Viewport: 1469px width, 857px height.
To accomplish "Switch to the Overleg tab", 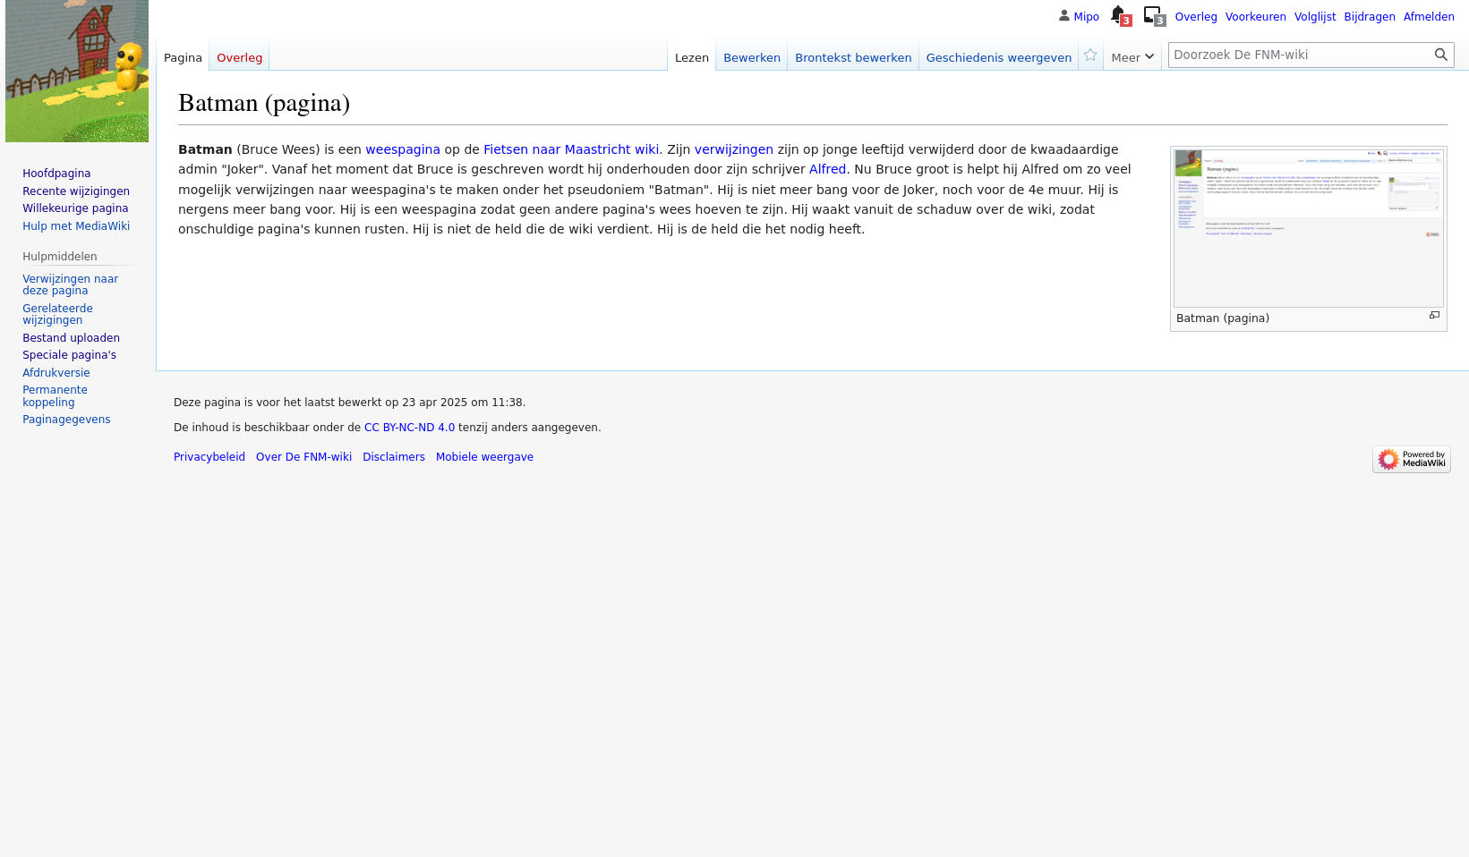I will pyautogui.click(x=239, y=57).
